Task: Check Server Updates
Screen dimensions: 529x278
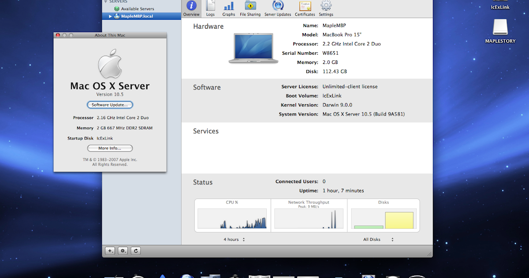Action: click(x=277, y=8)
